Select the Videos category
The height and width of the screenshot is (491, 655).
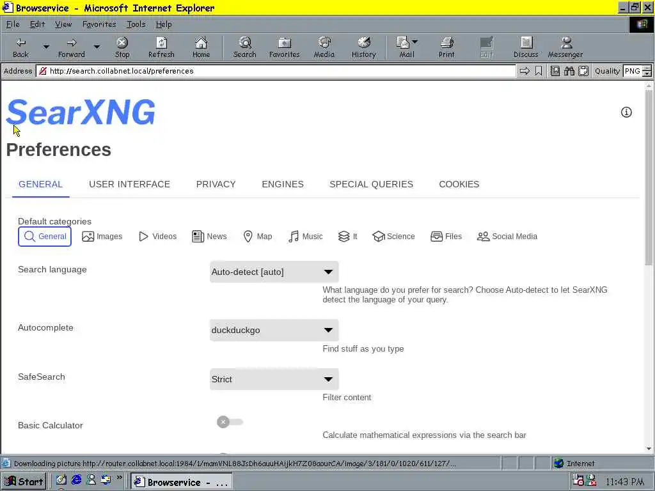coord(158,237)
